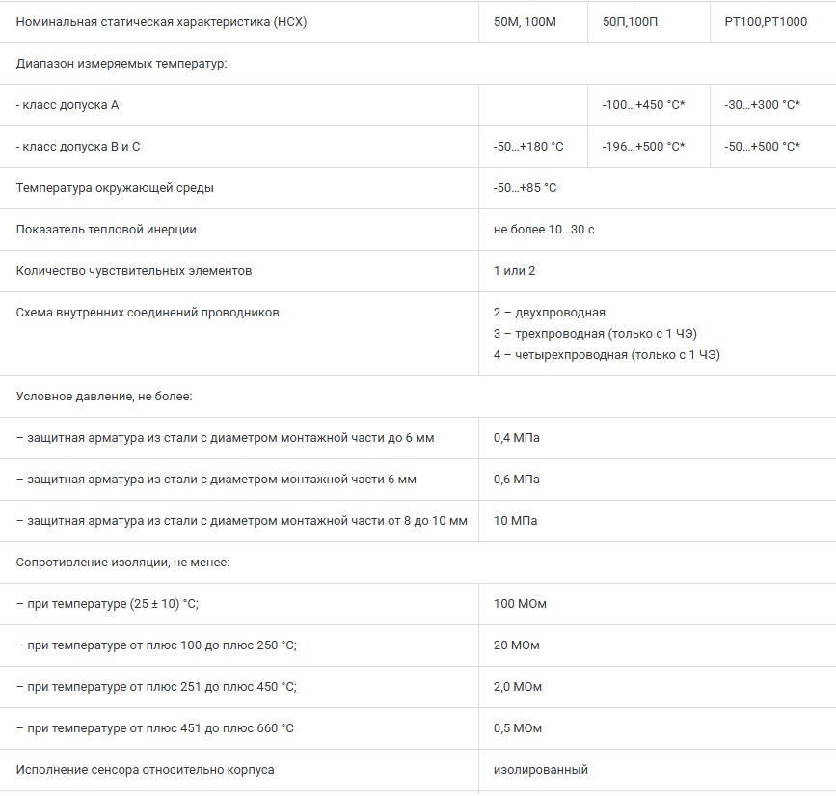Click the '-50…+180 °C' cell
Viewport: 836px width, 796px height.
(x=528, y=147)
